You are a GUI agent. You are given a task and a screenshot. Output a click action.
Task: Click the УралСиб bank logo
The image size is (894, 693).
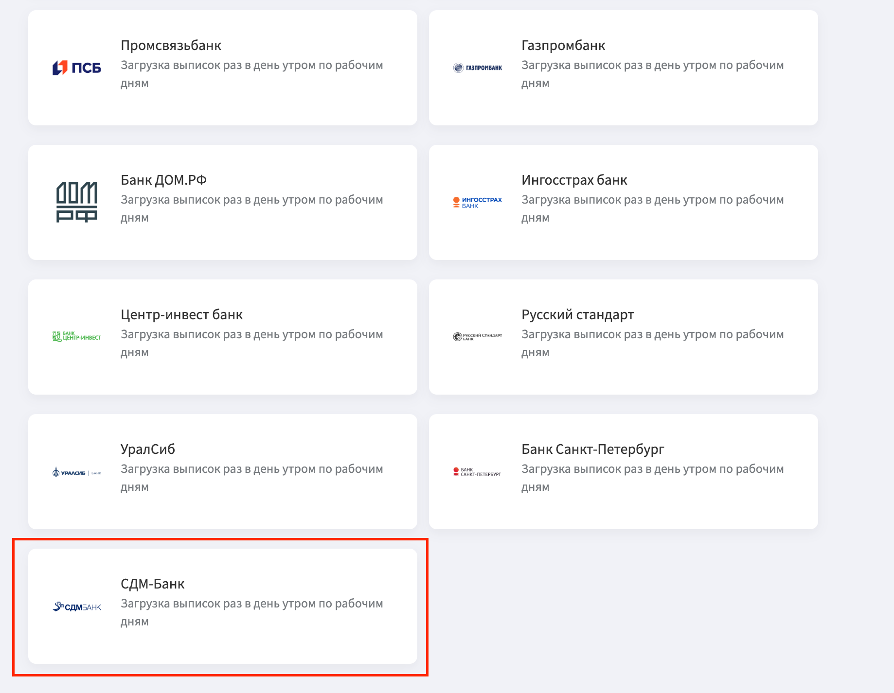77,472
